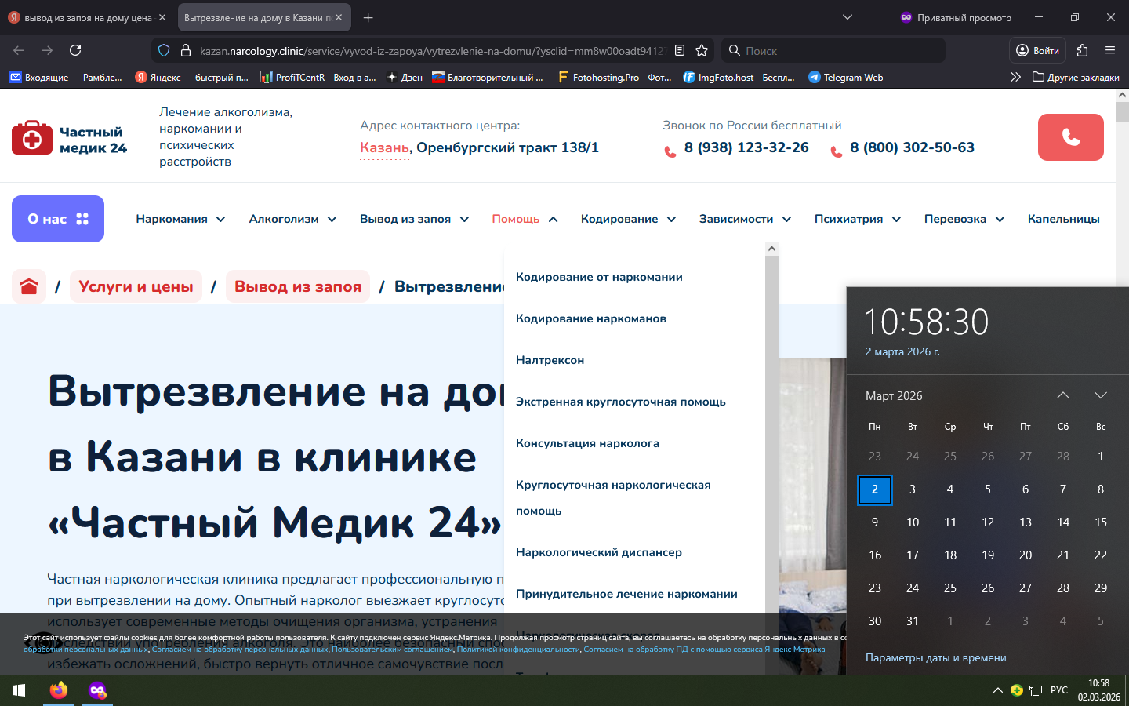The height and width of the screenshot is (706, 1129).
Task: Click the red phone call button
Action: (x=1070, y=137)
